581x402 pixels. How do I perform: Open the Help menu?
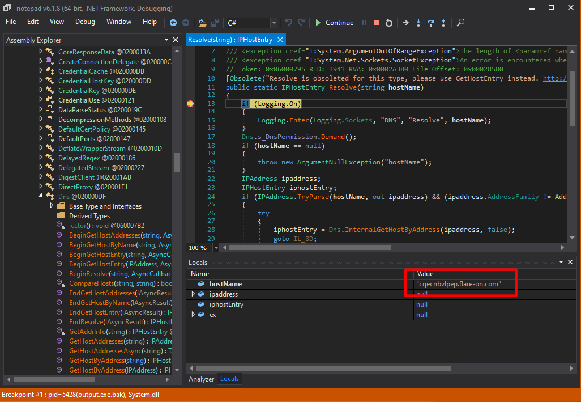[149, 22]
